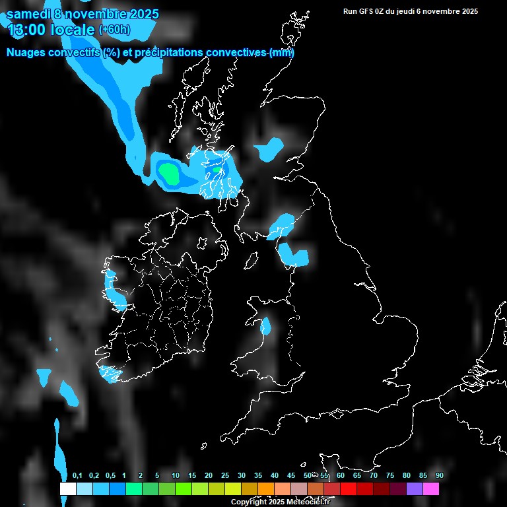The width and height of the screenshot is (507, 507).
Task: Click the blue precipitation patch over Wales
Action: coord(266,326)
